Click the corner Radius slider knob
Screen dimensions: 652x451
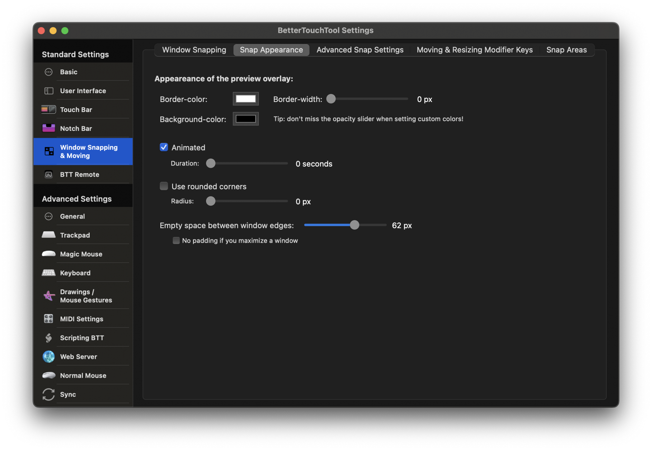[x=211, y=201]
